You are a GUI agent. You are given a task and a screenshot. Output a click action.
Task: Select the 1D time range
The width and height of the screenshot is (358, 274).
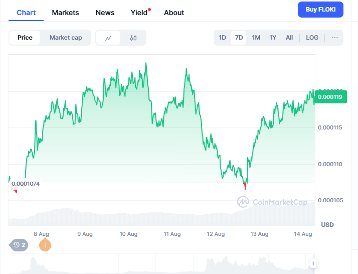coord(222,38)
